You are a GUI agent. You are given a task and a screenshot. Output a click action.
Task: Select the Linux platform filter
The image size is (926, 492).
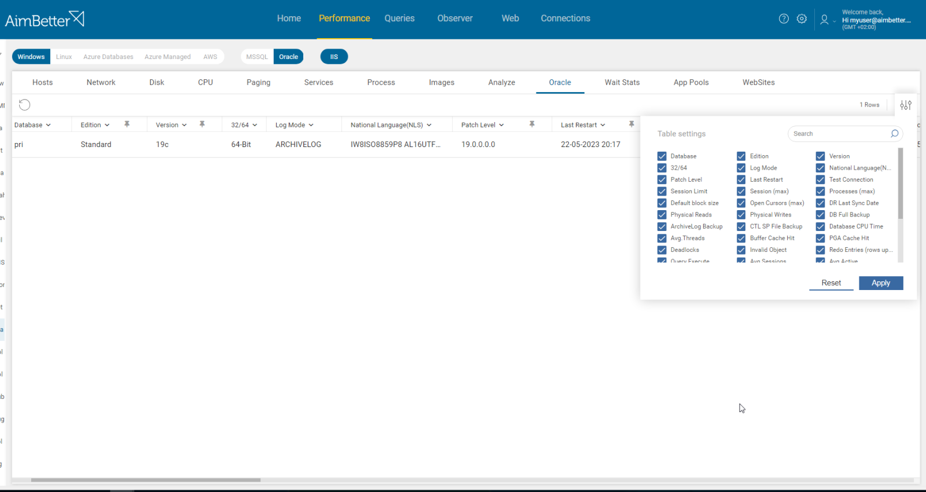[x=64, y=57]
